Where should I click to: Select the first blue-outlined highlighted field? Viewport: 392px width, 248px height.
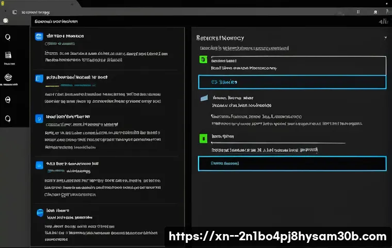pyautogui.click(x=292, y=82)
